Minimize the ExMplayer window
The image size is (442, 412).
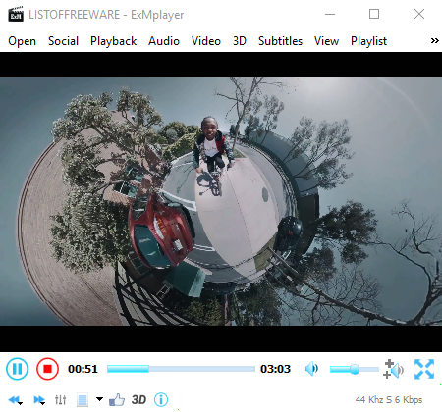click(x=330, y=14)
